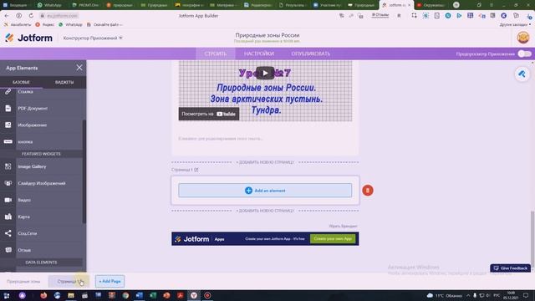535x301 pixels.
Task: Click Create your own App button
Action: pos(333,239)
